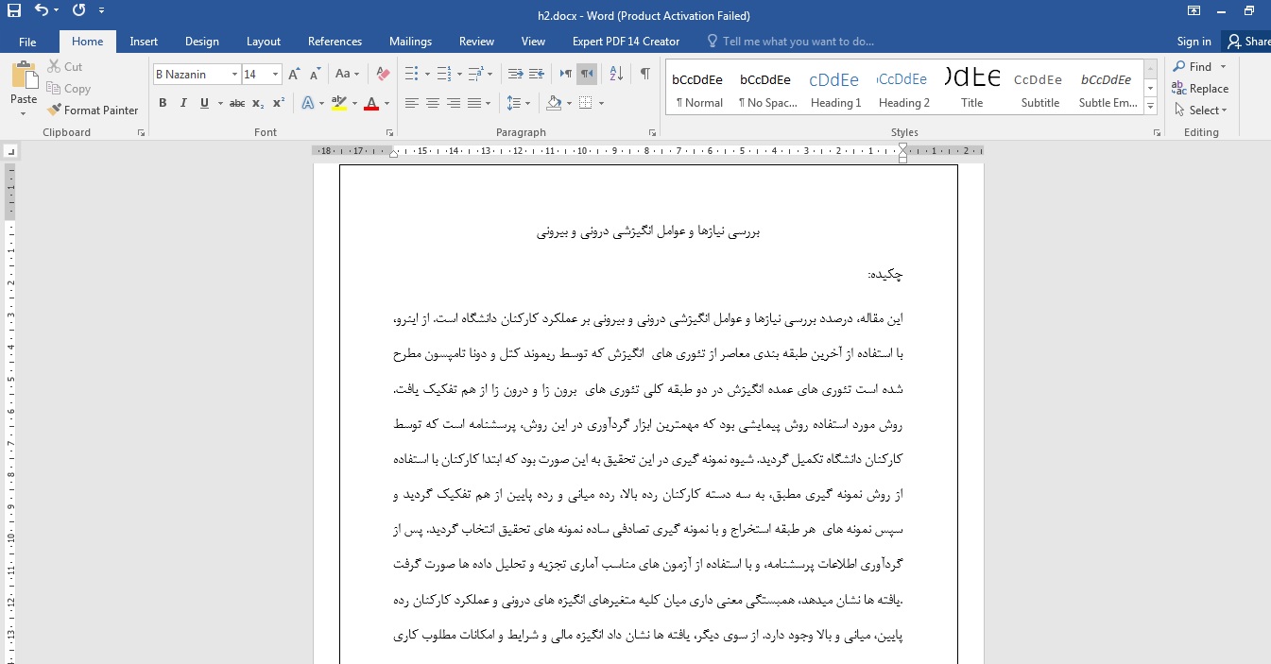
Task: Switch to the Design tab
Action: point(202,42)
